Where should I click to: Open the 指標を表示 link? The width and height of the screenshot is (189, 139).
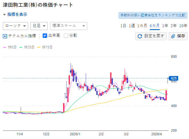(x=17, y=14)
